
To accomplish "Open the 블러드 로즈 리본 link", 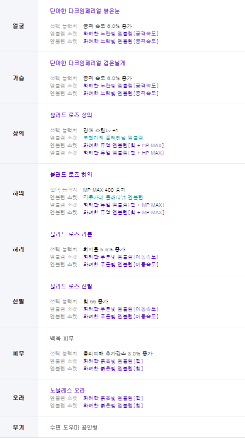I will click(71, 234).
